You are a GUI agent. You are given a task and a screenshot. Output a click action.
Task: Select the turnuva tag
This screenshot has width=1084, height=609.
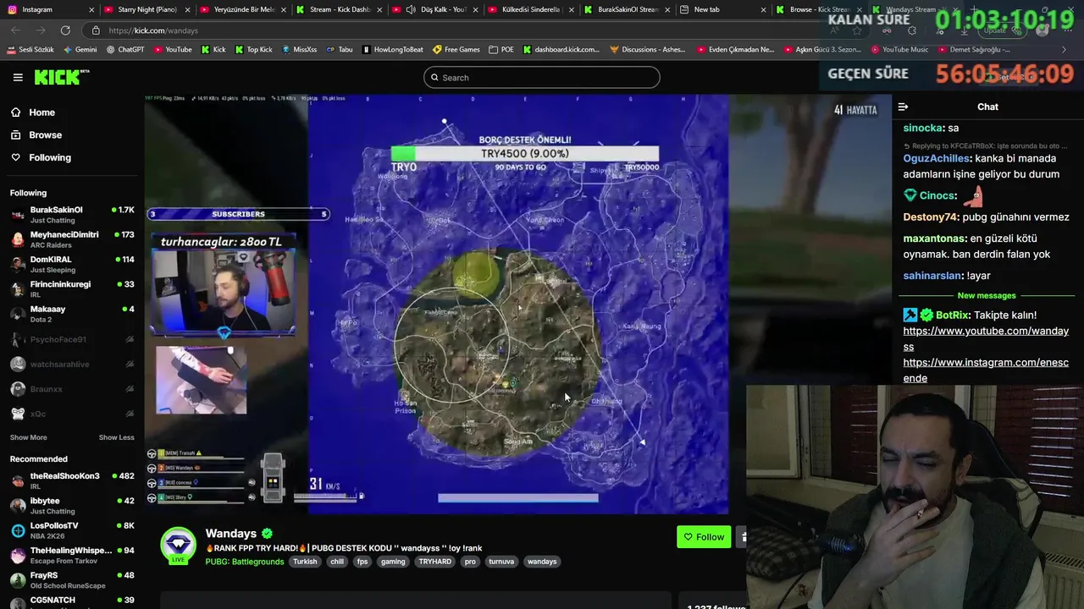(x=501, y=562)
